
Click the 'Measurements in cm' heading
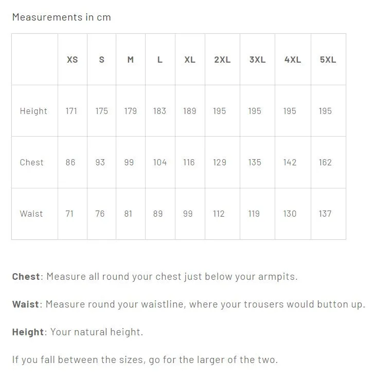coord(62,17)
